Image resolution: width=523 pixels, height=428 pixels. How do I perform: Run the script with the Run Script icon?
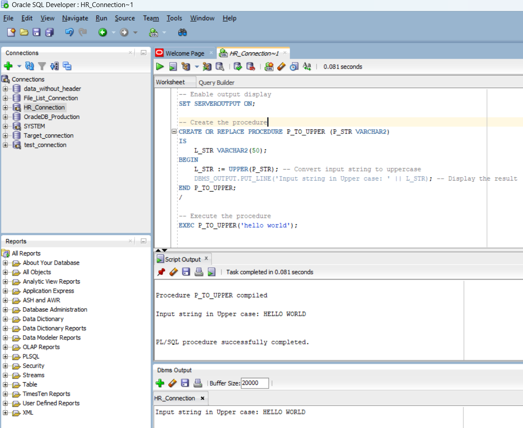[172, 67]
